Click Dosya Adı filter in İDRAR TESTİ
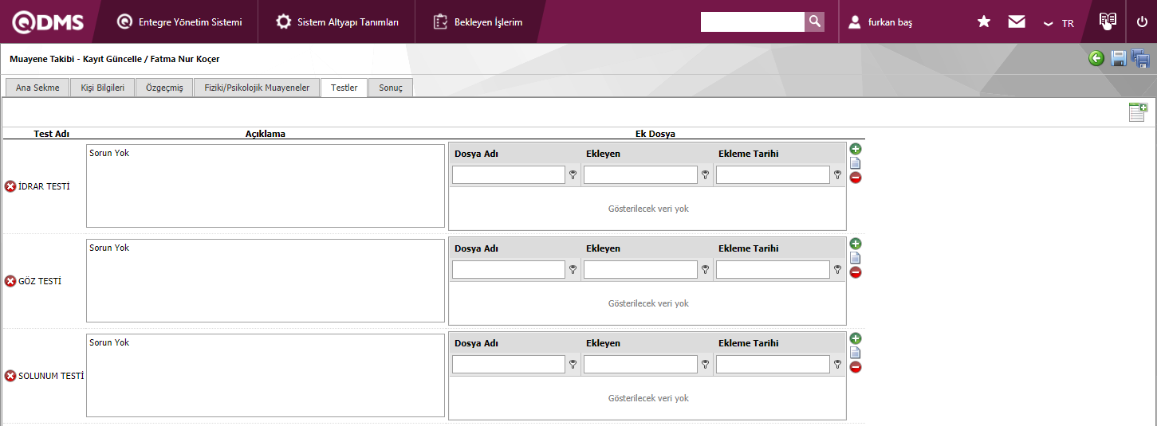 [509, 174]
